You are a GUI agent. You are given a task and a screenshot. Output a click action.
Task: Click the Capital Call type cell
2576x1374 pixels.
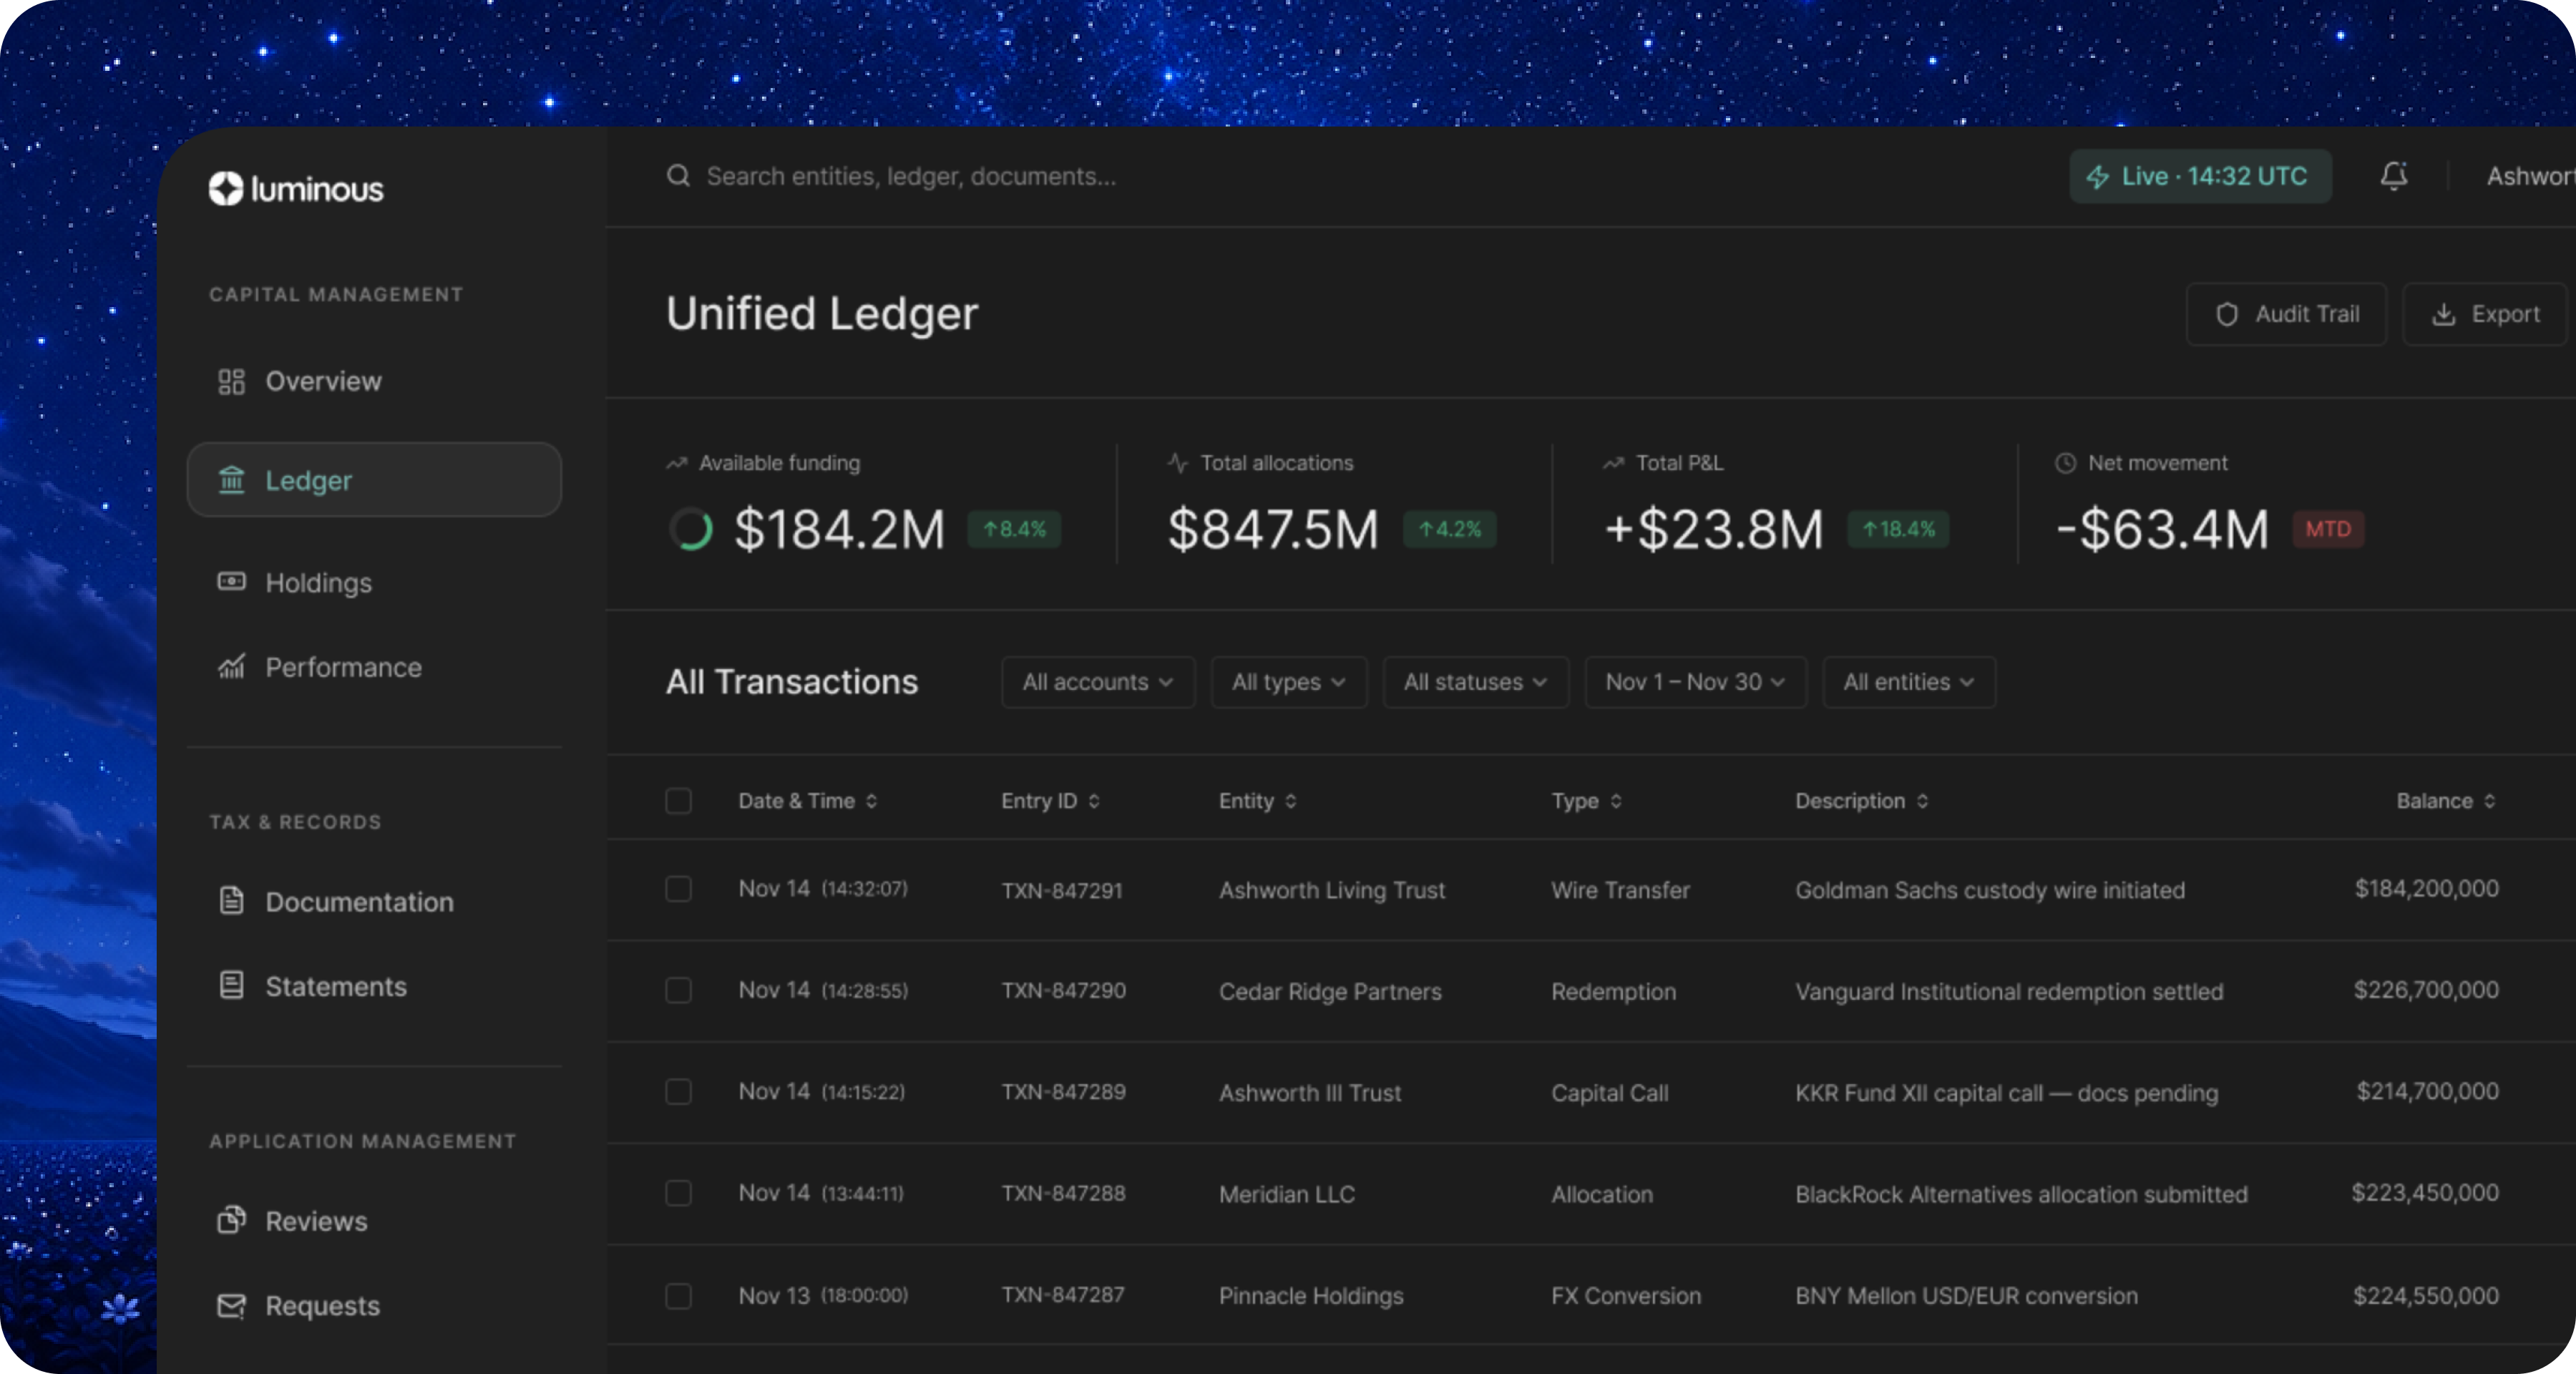click(x=1609, y=1093)
